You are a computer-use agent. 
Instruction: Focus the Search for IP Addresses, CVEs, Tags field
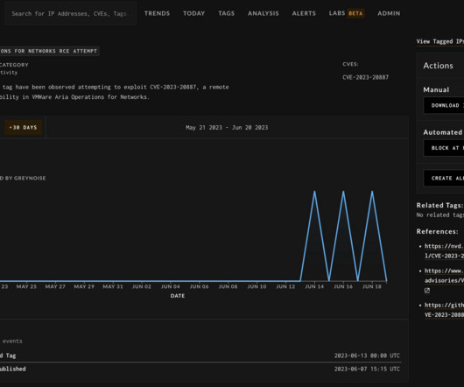pyautogui.click(x=71, y=14)
